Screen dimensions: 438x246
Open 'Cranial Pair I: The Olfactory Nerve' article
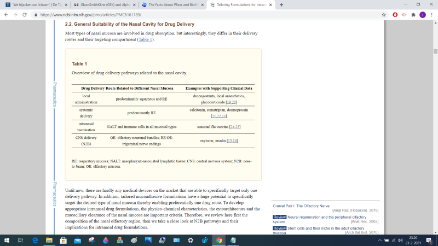(302, 206)
